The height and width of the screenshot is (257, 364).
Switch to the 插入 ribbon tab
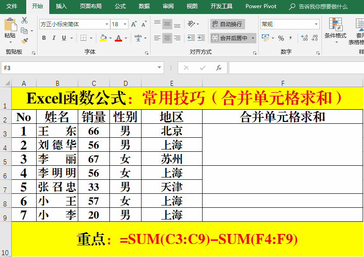[x=61, y=6]
